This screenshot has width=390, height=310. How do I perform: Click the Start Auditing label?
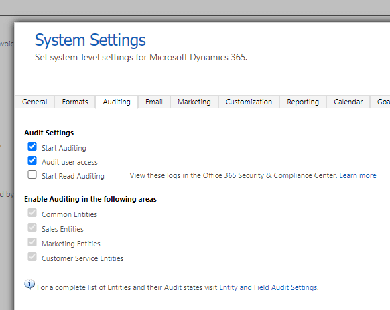click(x=64, y=148)
